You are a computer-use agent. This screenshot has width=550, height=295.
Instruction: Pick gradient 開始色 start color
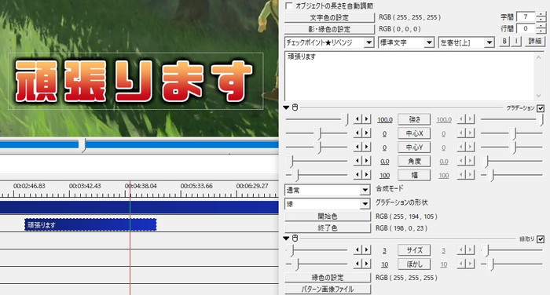[x=328, y=217]
